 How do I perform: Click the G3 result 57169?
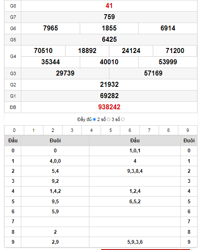[153, 73]
